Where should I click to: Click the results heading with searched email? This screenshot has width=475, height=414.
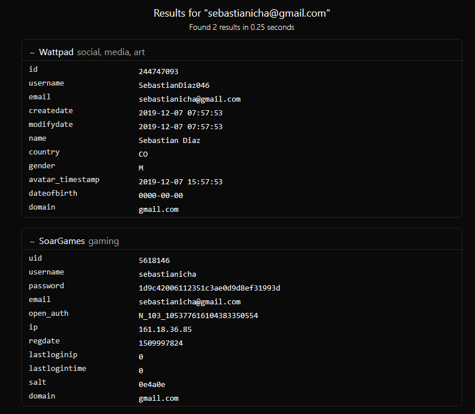[x=241, y=13]
